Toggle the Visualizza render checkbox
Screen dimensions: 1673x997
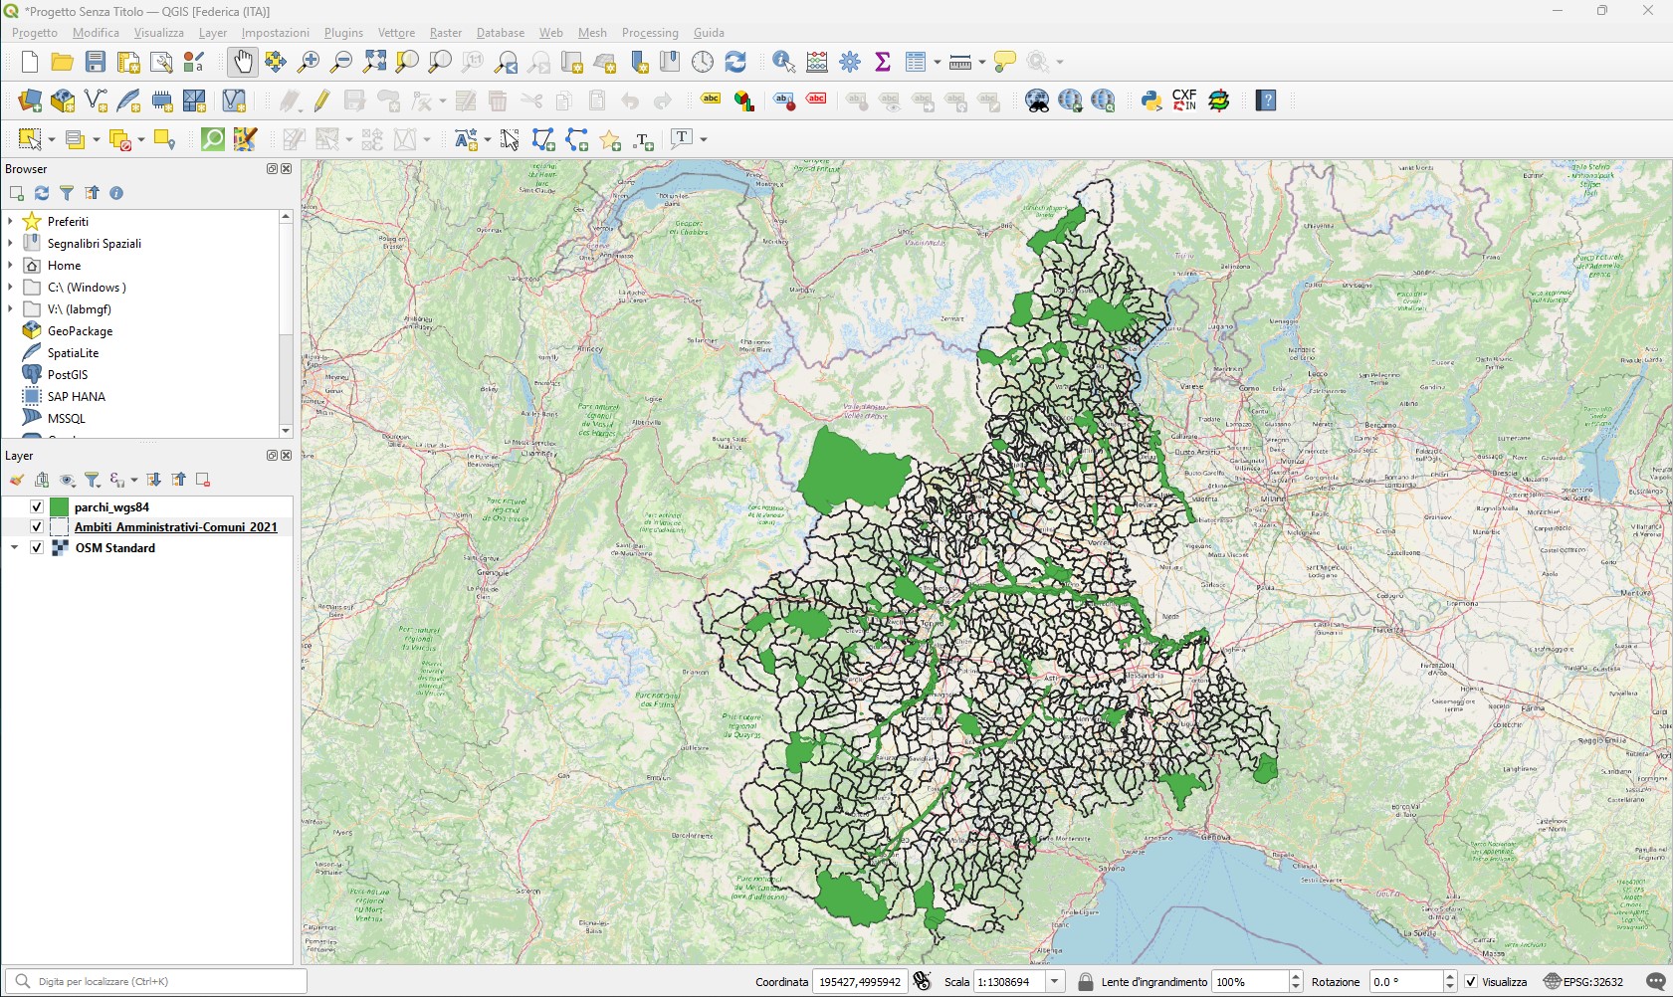[x=1471, y=982]
